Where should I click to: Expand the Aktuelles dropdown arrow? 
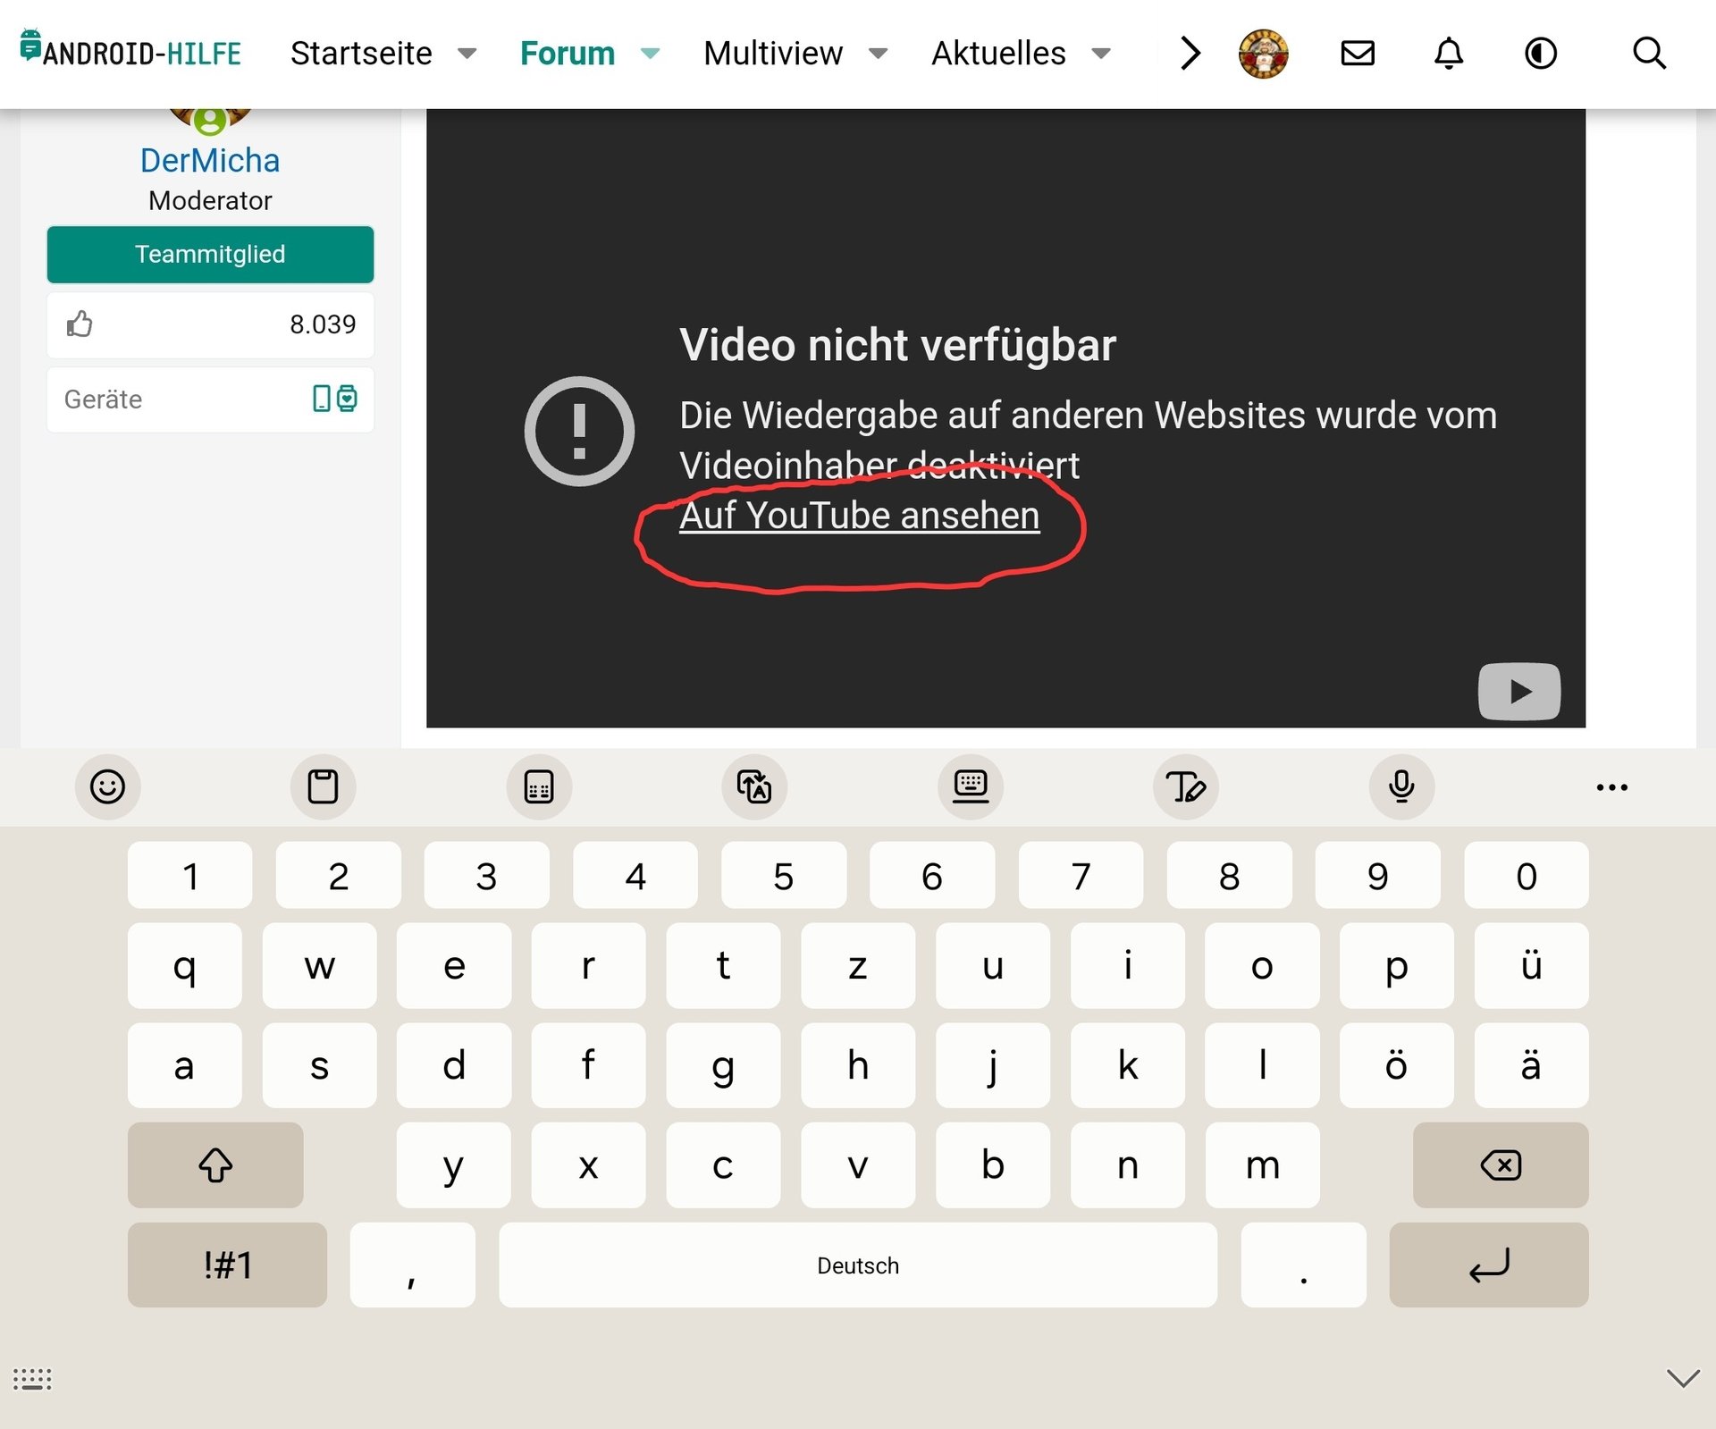click(x=1101, y=54)
